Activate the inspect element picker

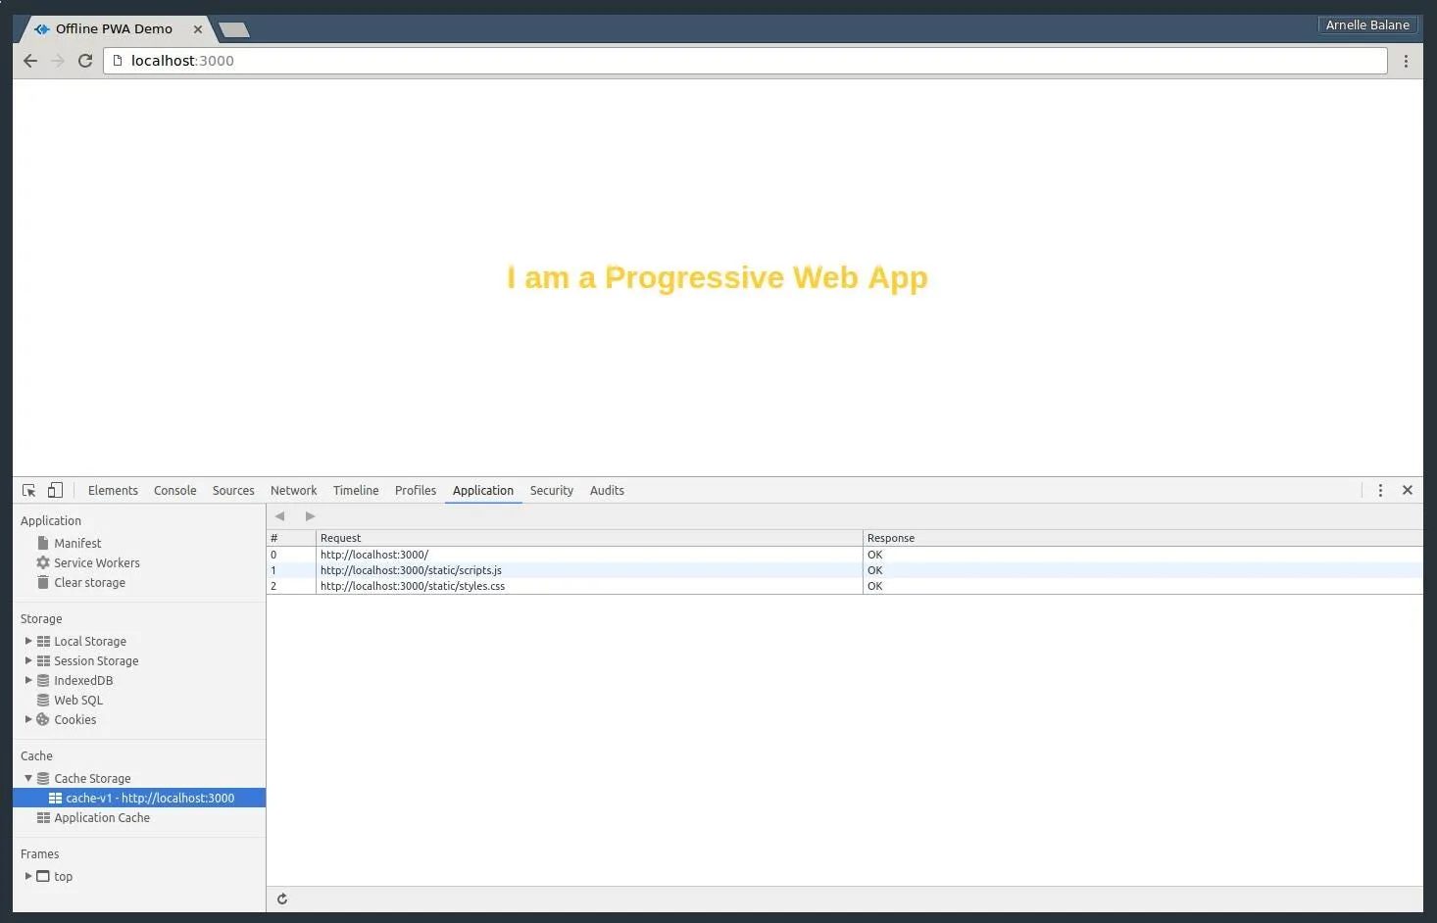click(x=27, y=489)
